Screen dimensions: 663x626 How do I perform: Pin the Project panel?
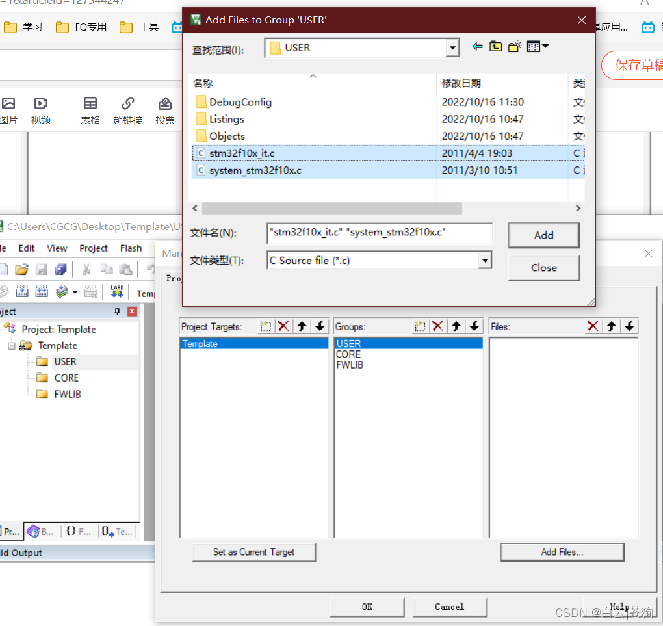pos(117,311)
